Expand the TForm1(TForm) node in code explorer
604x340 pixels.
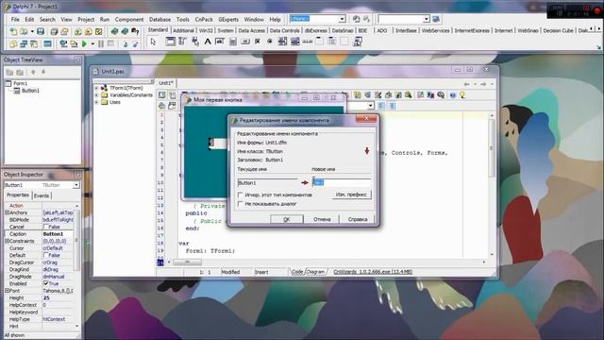click(96, 88)
